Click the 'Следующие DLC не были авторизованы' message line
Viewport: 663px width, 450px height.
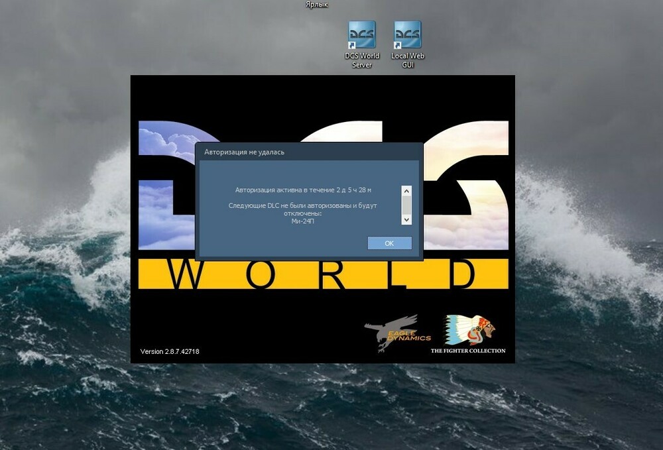(x=303, y=205)
